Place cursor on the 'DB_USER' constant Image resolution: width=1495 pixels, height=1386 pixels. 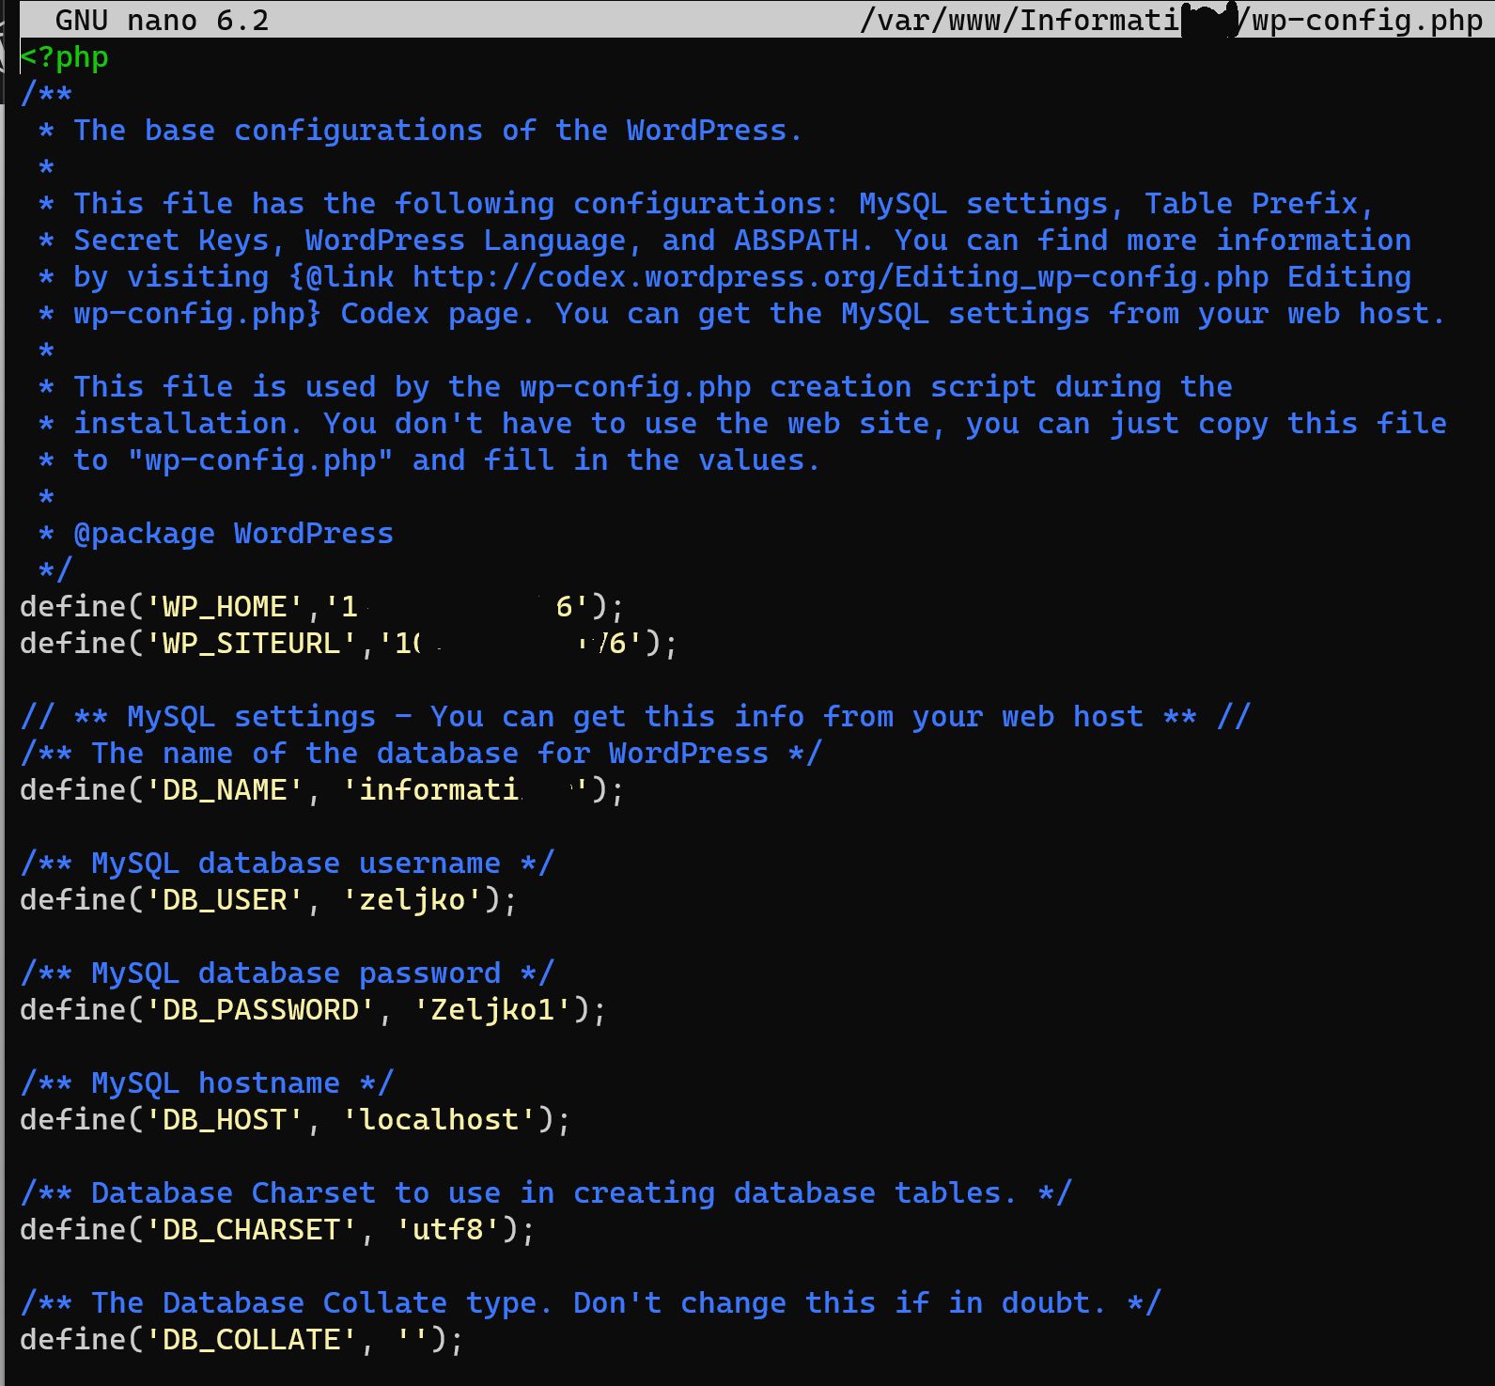click(x=225, y=900)
